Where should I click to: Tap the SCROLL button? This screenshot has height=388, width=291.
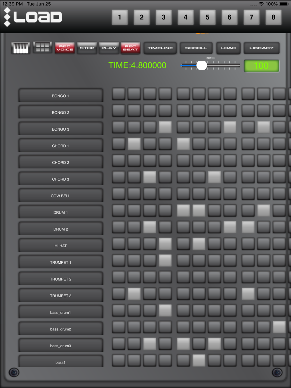click(x=196, y=48)
